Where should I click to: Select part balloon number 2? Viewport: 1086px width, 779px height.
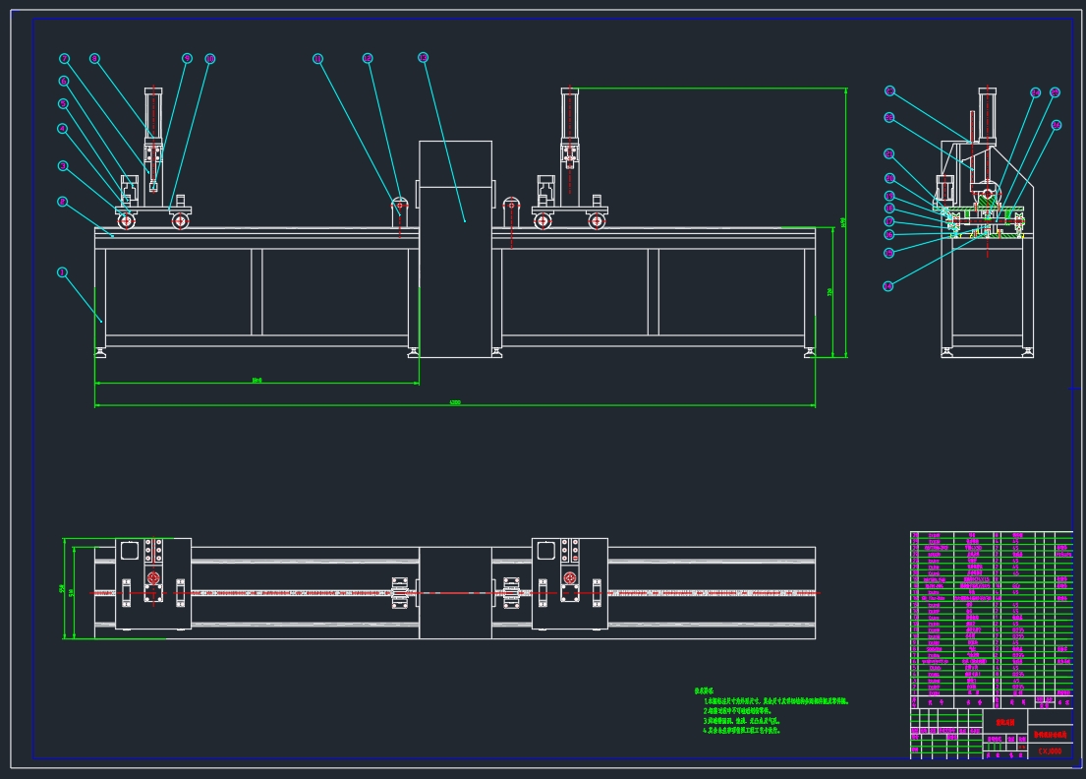[x=62, y=202]
